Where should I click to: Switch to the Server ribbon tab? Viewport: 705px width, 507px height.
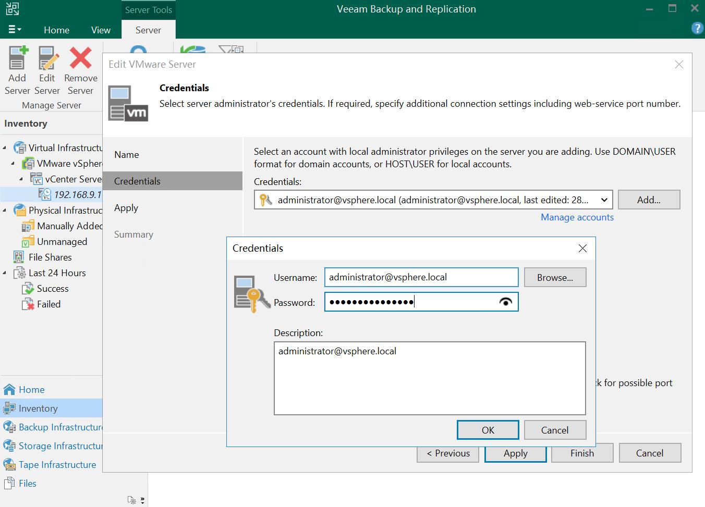click(148, 30)
